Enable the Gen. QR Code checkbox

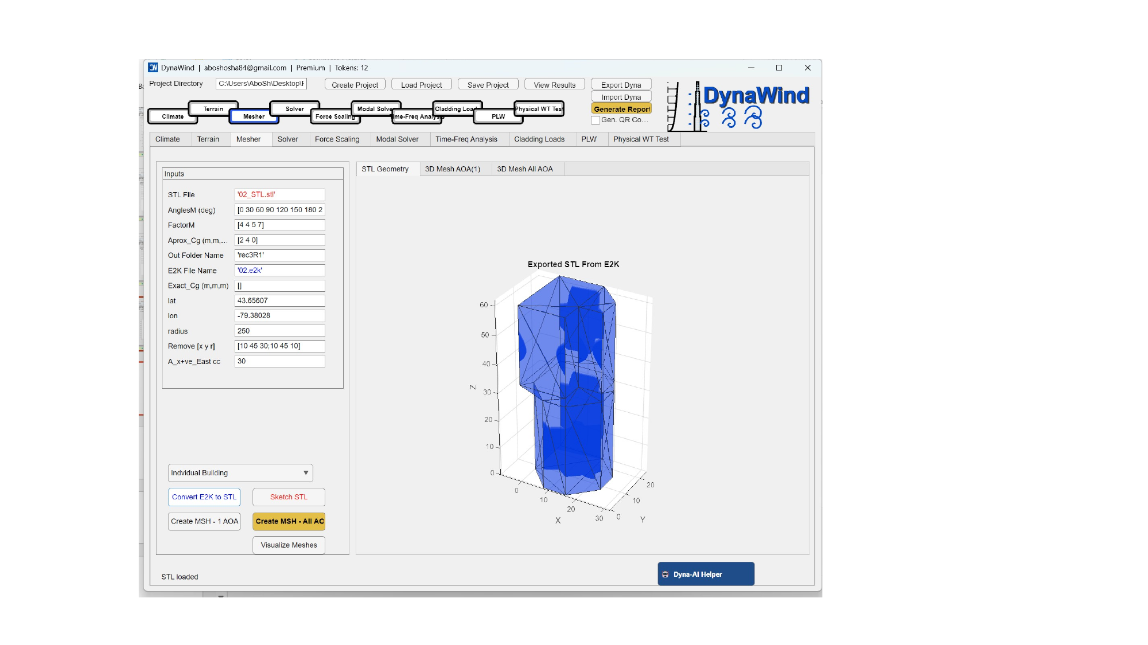click(596, 120)
